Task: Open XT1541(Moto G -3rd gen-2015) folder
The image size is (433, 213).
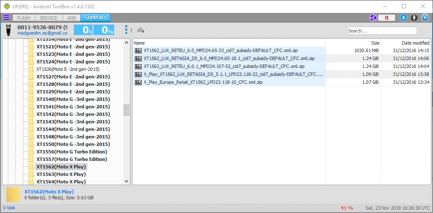Action: tap(73, 107)
